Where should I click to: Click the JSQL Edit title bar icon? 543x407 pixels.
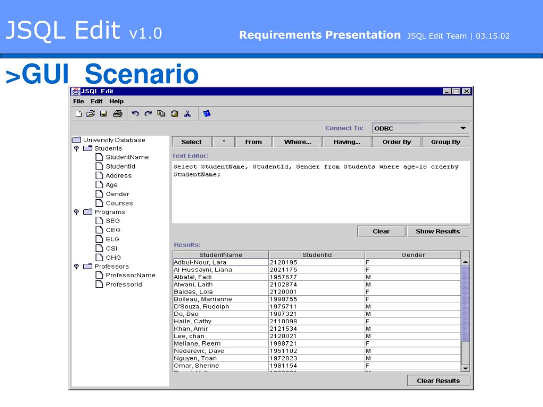[75, 91]
